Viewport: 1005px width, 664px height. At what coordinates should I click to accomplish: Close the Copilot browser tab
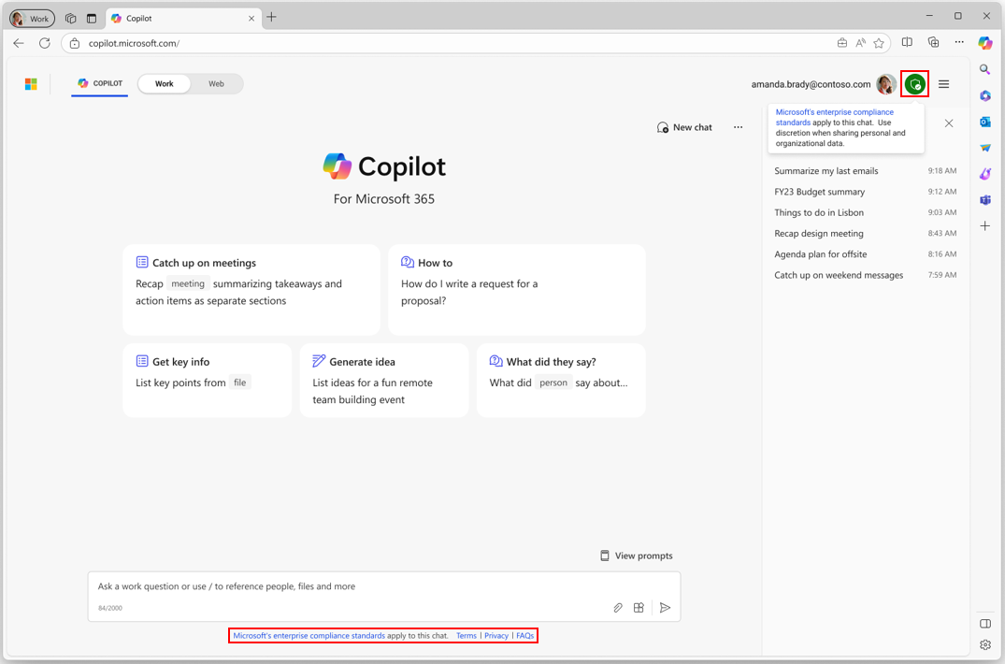click(251, 19)
